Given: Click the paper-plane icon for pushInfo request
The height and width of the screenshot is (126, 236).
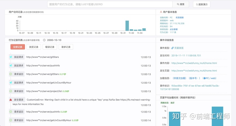Looking at the screenshot, I should click(11, 66).
